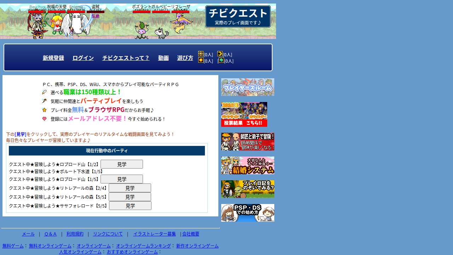Image resolution: width=453 pixels, height=255 pixels.
Task: Click the heart bullet icon beside メールアドレス不要
Action: tap(44, 119)
